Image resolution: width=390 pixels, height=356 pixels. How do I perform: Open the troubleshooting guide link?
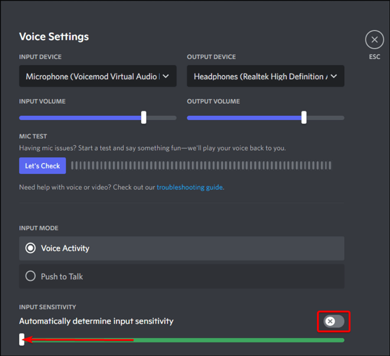pos(189,187)
